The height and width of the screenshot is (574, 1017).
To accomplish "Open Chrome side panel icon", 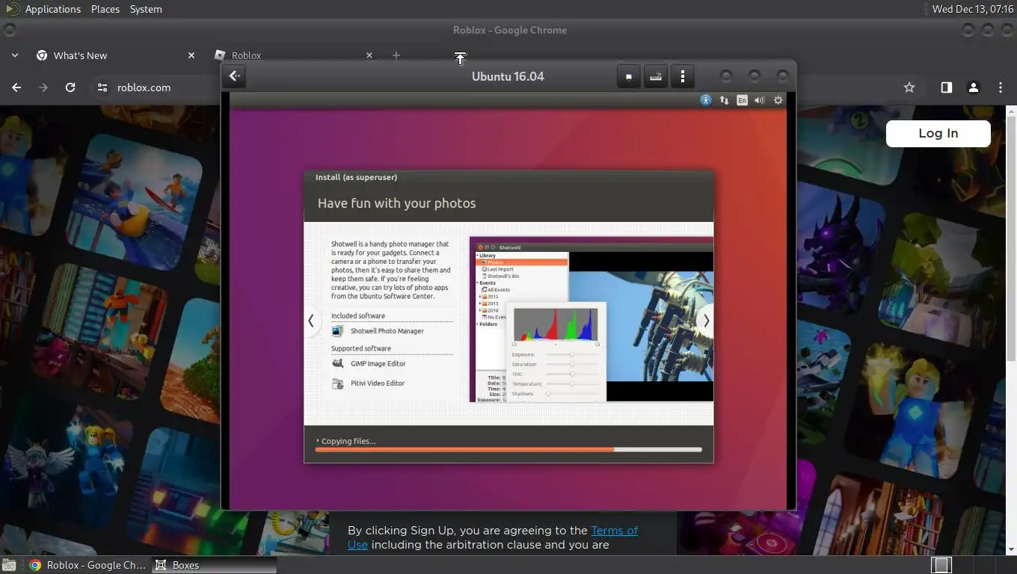I will 947,87.
